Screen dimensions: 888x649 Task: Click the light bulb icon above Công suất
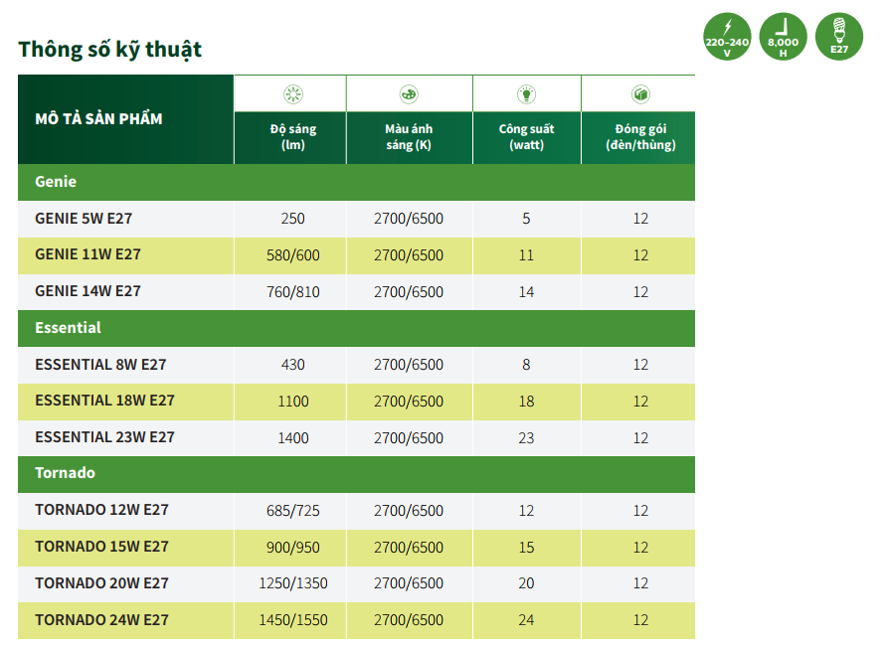527,94
